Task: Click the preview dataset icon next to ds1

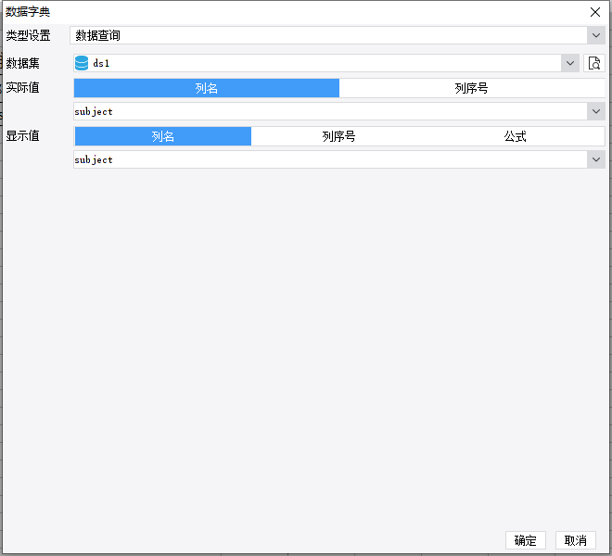Action: 594,63
